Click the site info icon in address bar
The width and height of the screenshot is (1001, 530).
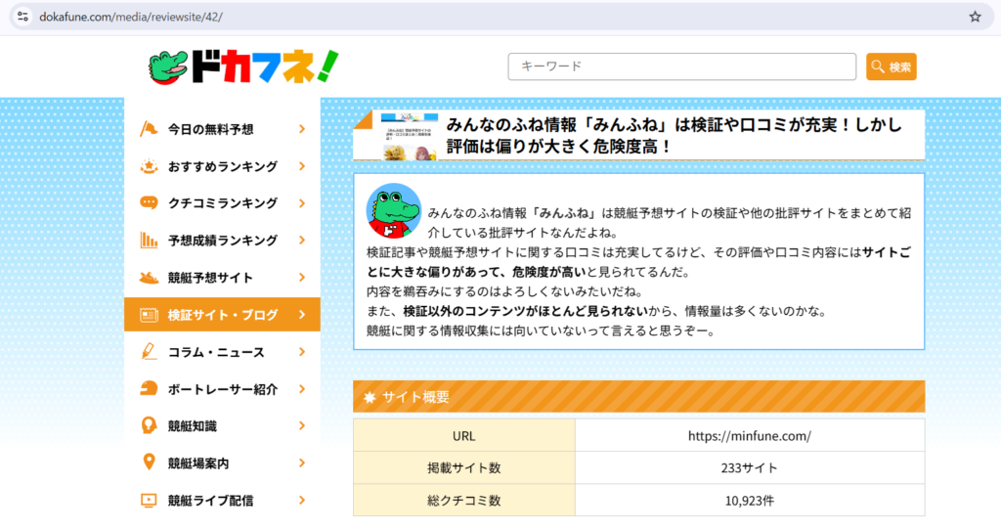click(x=23, y=17)
